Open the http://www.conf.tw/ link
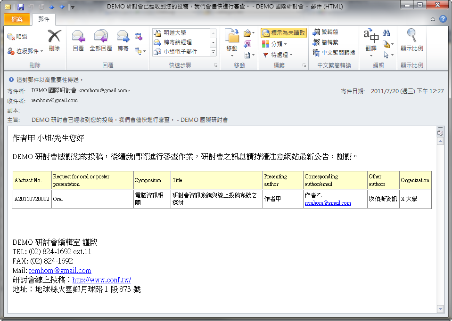This screenshot has width=452, height=321. (101, 280)
